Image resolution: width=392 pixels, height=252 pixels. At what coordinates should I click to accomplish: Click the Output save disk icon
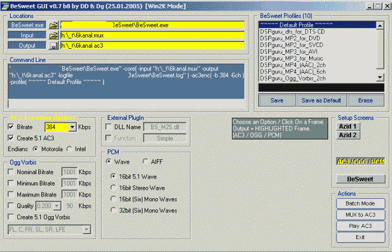53,45
